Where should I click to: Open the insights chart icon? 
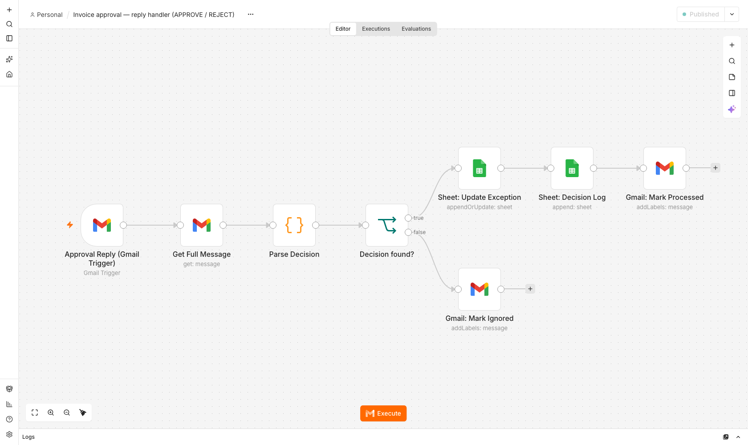pos(9,404)
